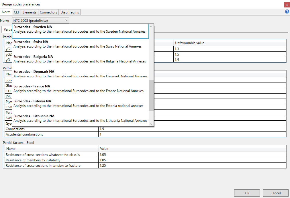The width and height of the screenshot is (290, 198).
Task: Select Resistance of cross-sections whatever the class row
Action: [x=51, y=154]
